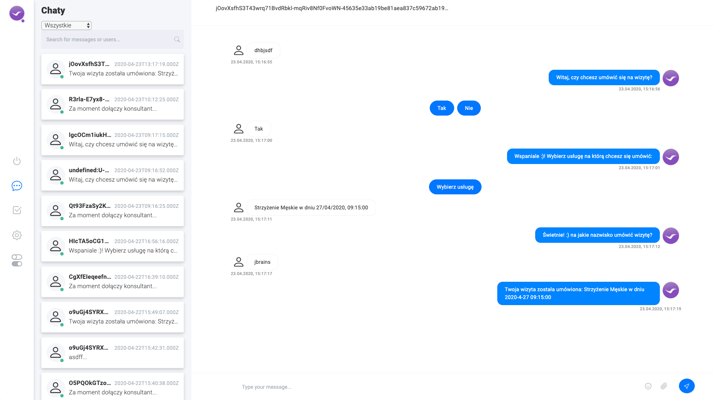The image size is (715, 400).
Task: Open the toggles icon in sidebar
Action: click(x=17, y=260)
